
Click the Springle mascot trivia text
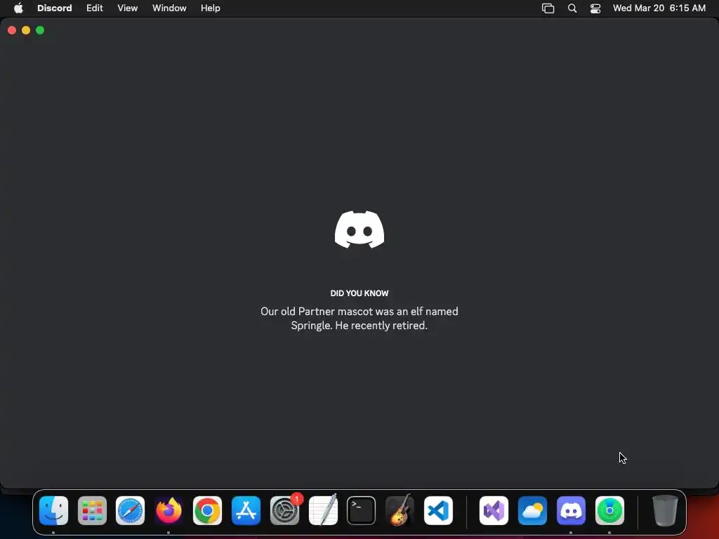359,319
